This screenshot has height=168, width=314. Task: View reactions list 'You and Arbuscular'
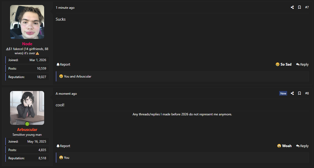[x=77, y=76]
